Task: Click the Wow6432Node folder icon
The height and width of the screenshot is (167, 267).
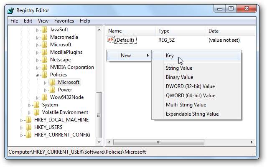Action: (44, 97)
